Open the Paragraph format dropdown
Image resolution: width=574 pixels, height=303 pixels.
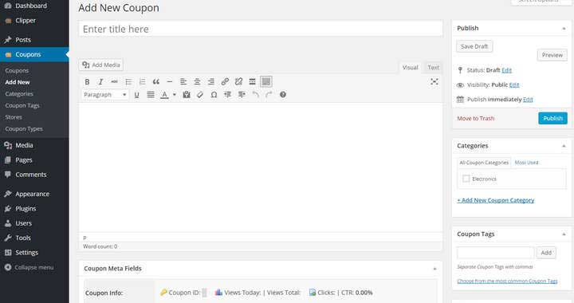(x=104, y=95)
